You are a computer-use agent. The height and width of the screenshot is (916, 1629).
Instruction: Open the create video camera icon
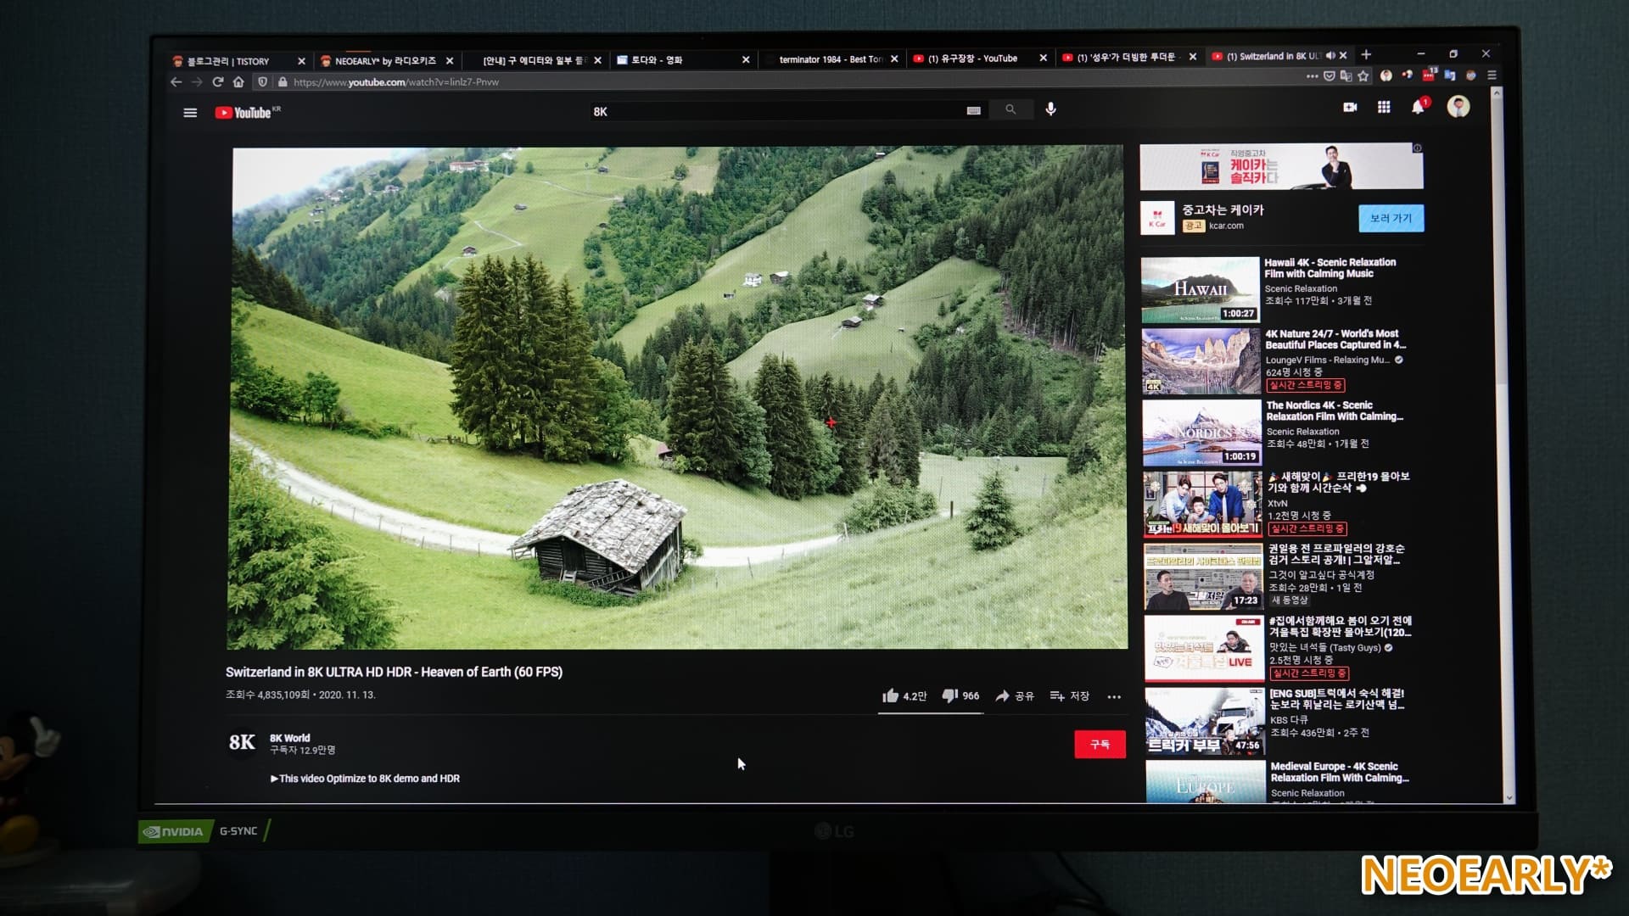tap(1350, 107)
